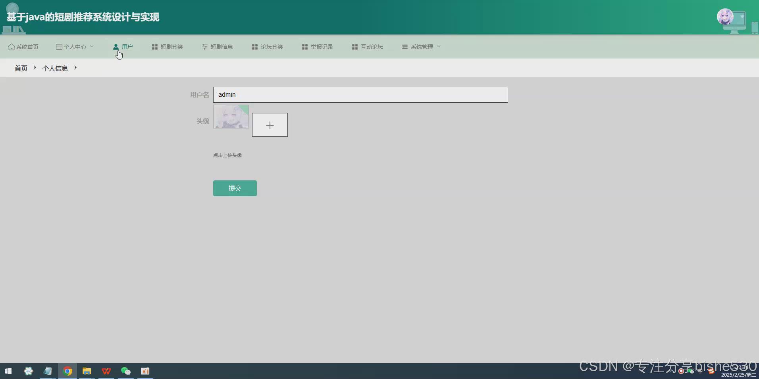Click the Sogou input method tray icon
This screenshot has width=759, height=379.
click(x=711, y=371)
